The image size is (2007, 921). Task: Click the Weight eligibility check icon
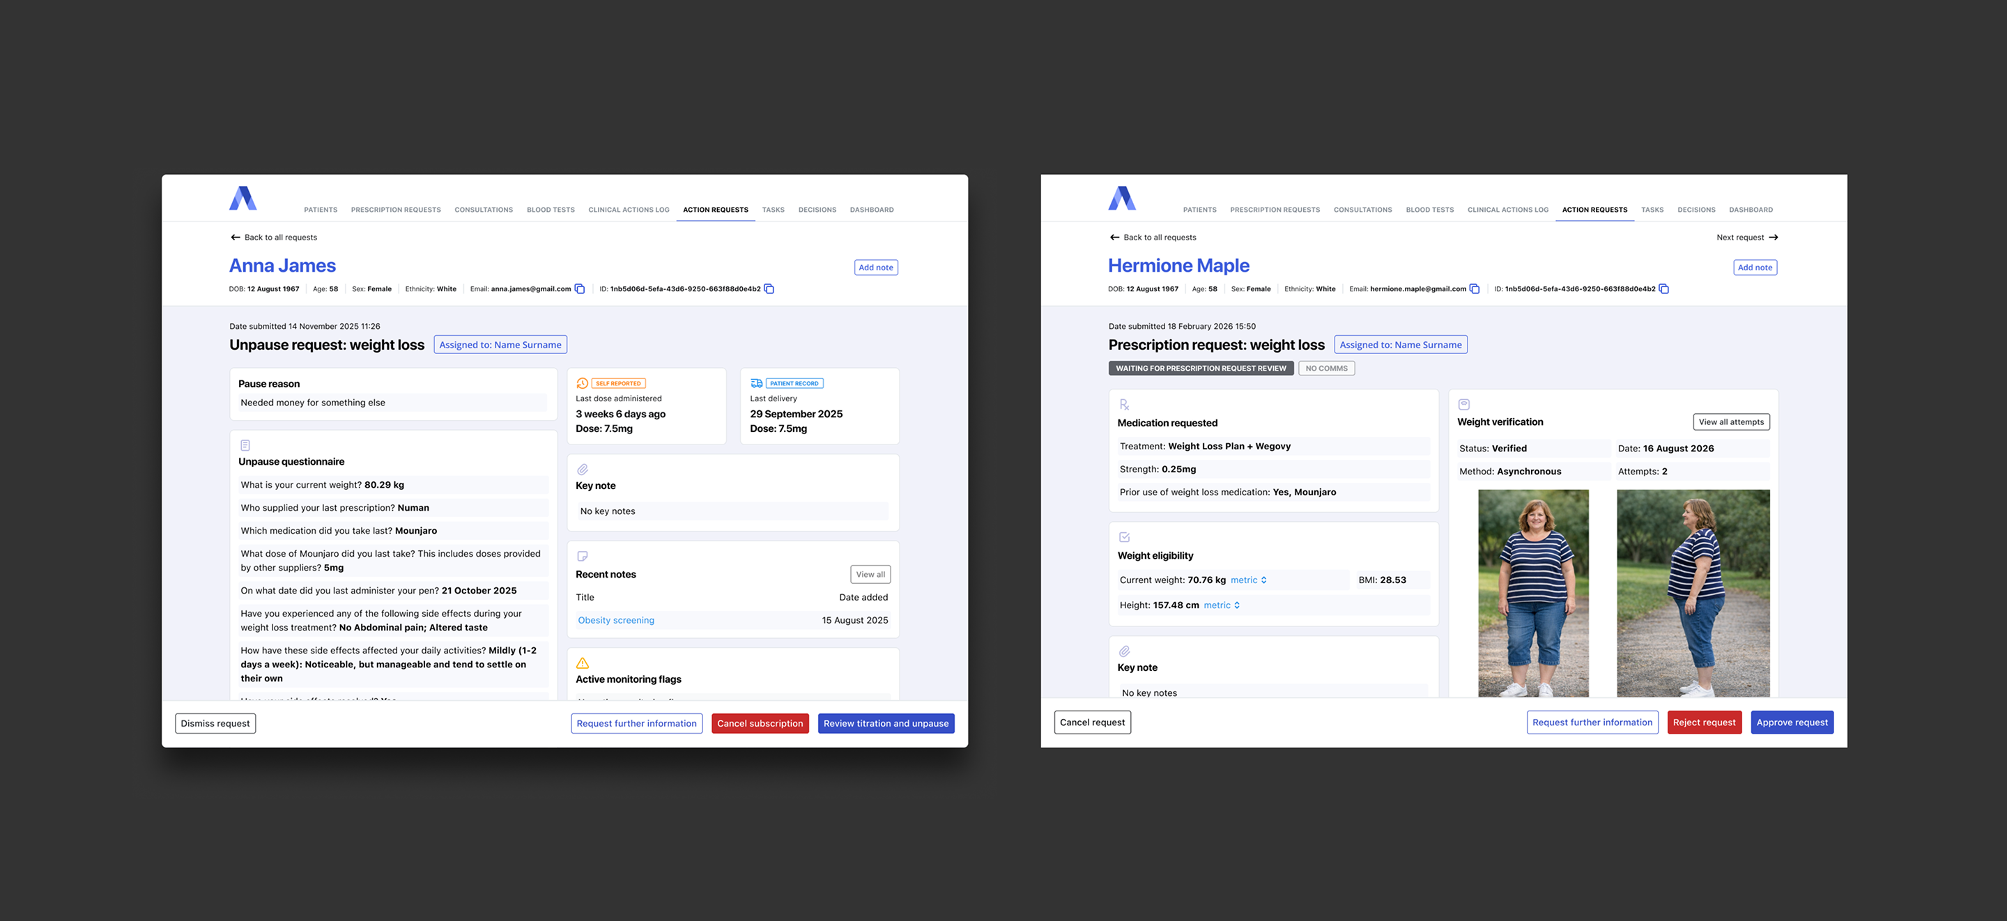pos(1124,537)
